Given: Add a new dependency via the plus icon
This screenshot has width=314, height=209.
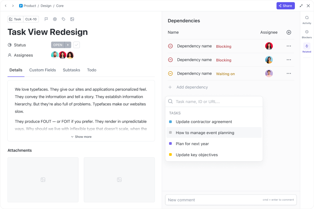Looking at the screenshot, I should 289,32.
